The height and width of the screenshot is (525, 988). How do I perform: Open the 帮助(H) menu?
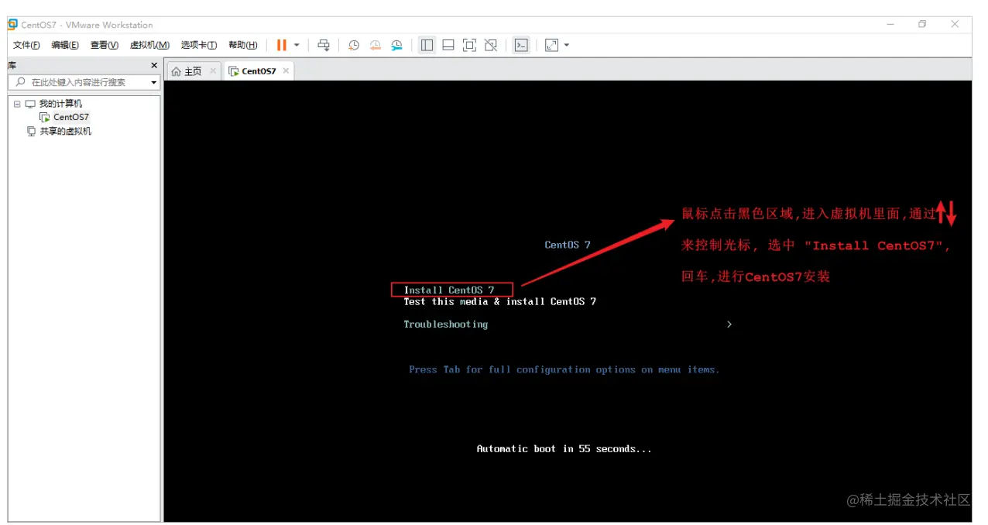click(x=243, y=45)
